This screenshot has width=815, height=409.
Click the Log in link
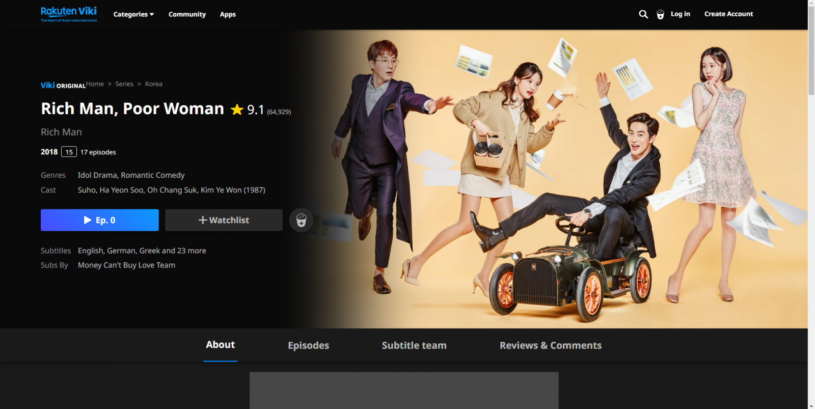(x=680, y=14)
